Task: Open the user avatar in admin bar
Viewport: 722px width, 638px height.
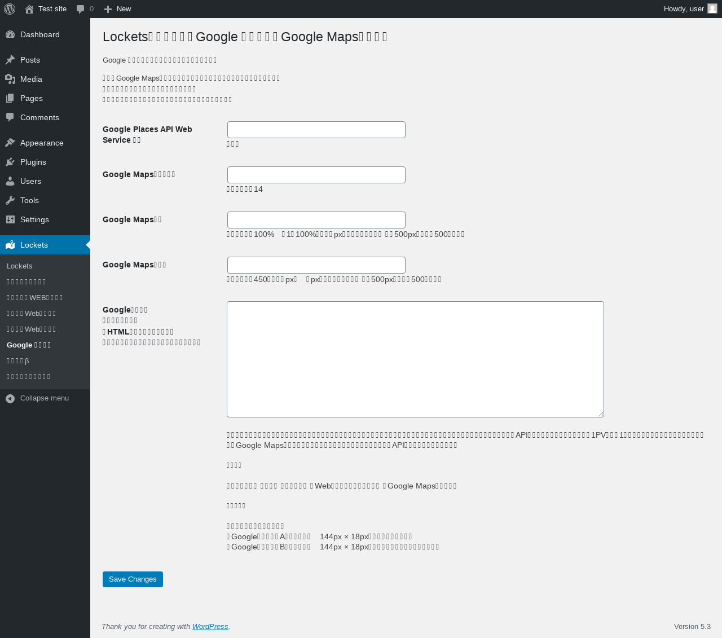Action: [712, 8]
